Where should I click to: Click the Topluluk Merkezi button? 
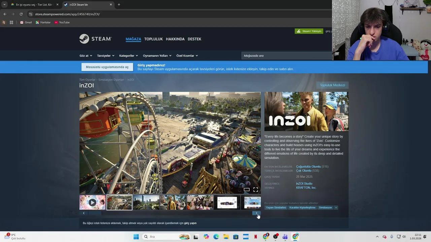(332, 85)
